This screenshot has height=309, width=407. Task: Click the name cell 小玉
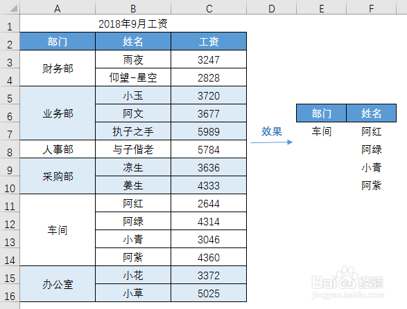click(133, 95)
